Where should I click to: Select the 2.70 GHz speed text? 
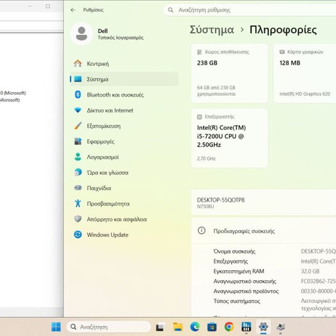[206, 159]
